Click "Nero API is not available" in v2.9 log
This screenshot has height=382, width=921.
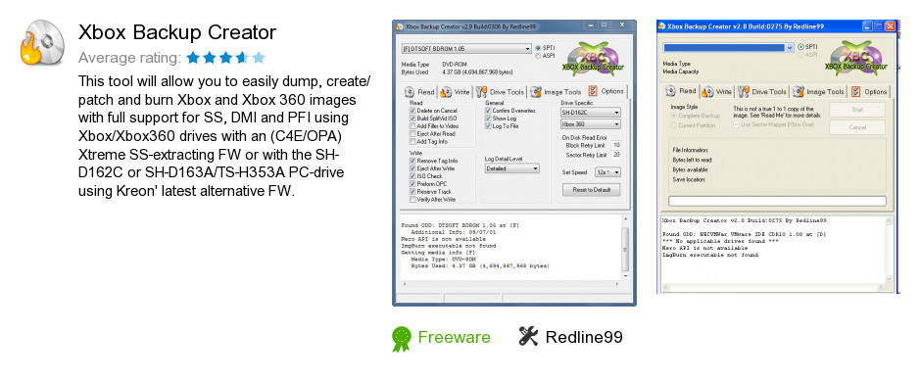(444, 239)
